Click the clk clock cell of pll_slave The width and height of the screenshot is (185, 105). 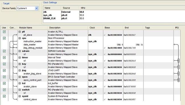(90, 35)
